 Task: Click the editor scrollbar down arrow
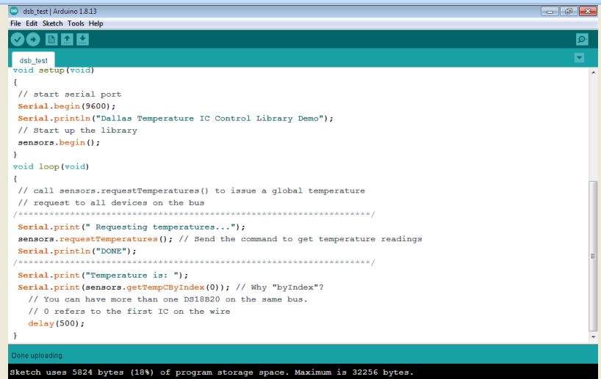click(594, 337)
